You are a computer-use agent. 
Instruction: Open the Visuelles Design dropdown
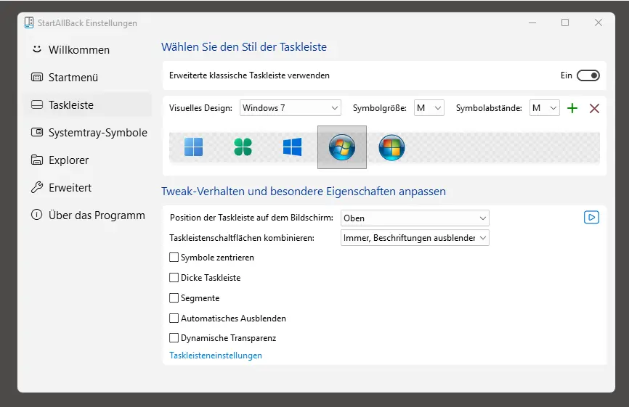pos(290,108)
